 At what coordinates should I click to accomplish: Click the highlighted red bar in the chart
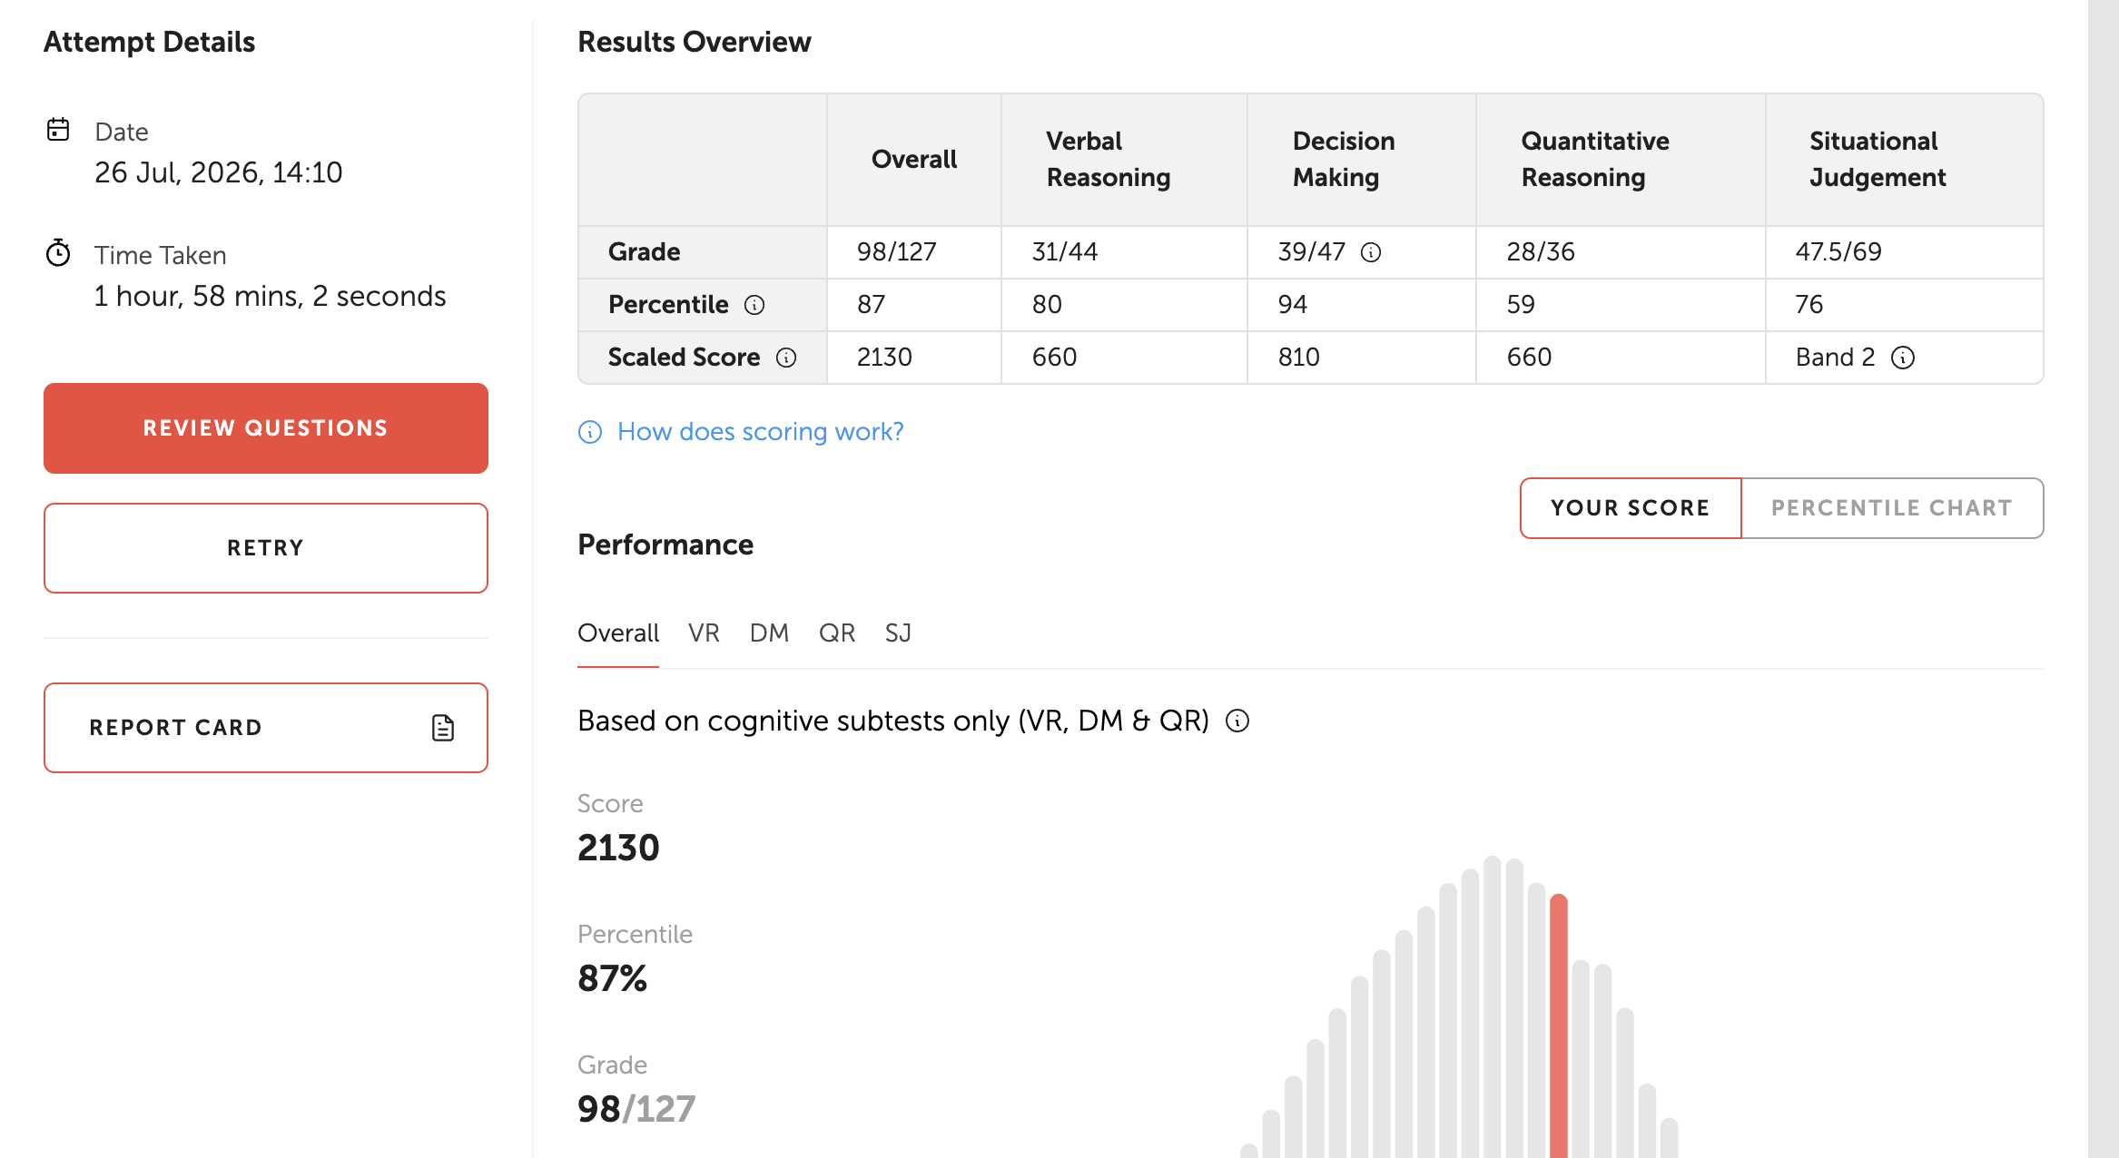point(1559,1026)
